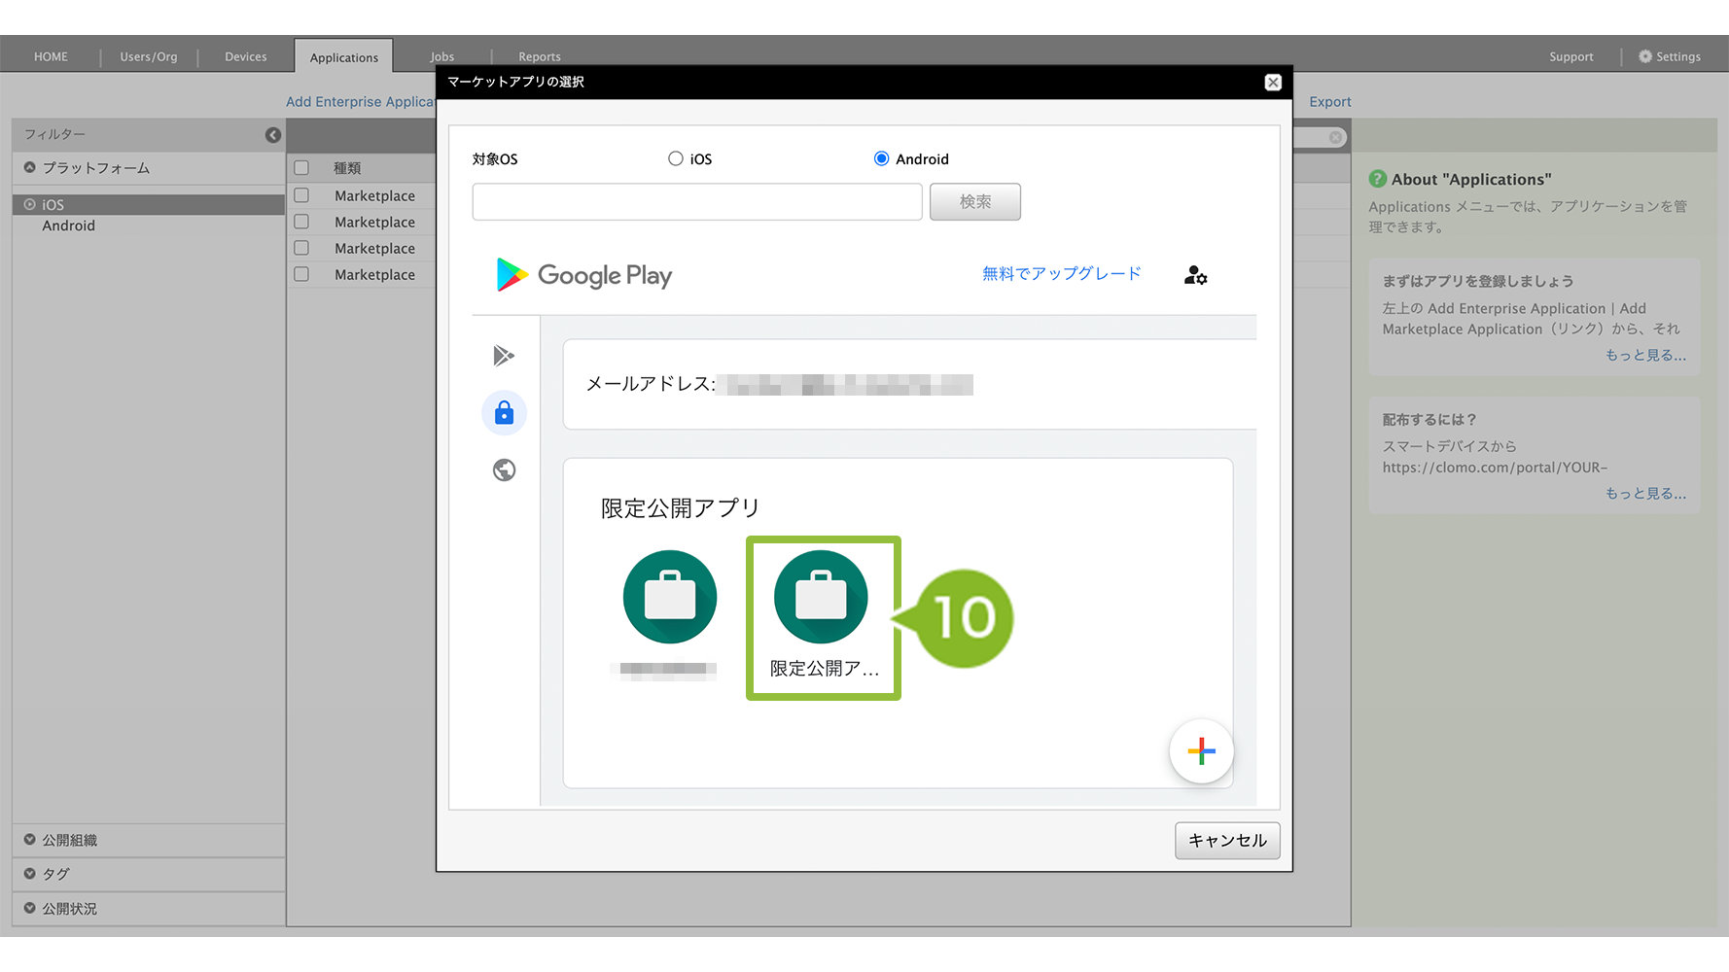Open the web apps globe icon
Viewport: 1729px width, 972px height.
pos(504,470)
